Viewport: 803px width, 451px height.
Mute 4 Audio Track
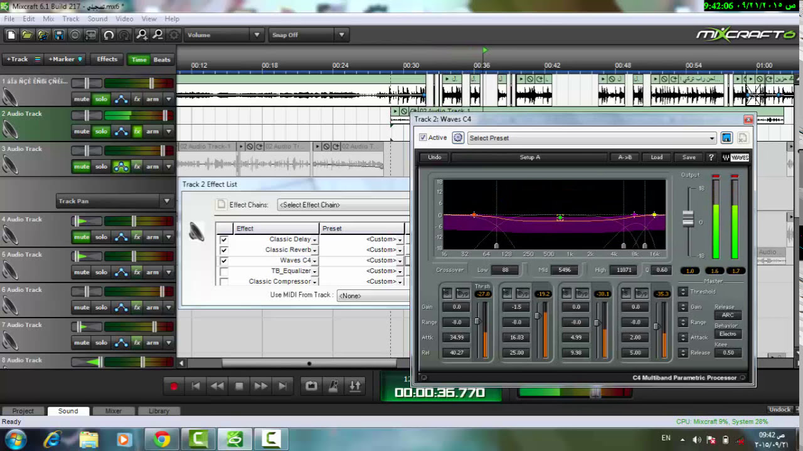pyautogui.click(x=82, y=237)
